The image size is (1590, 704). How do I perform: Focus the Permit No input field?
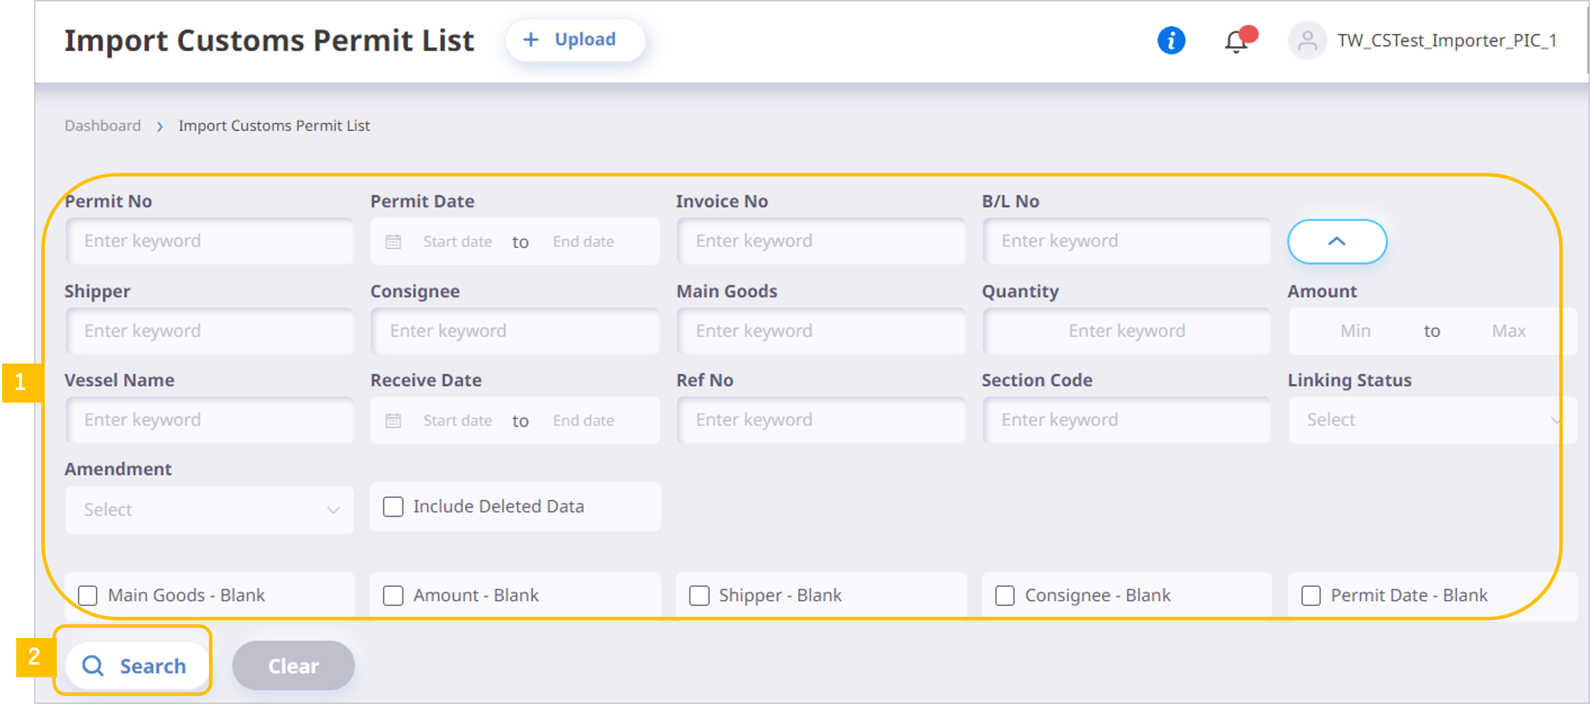coord(209,241)
